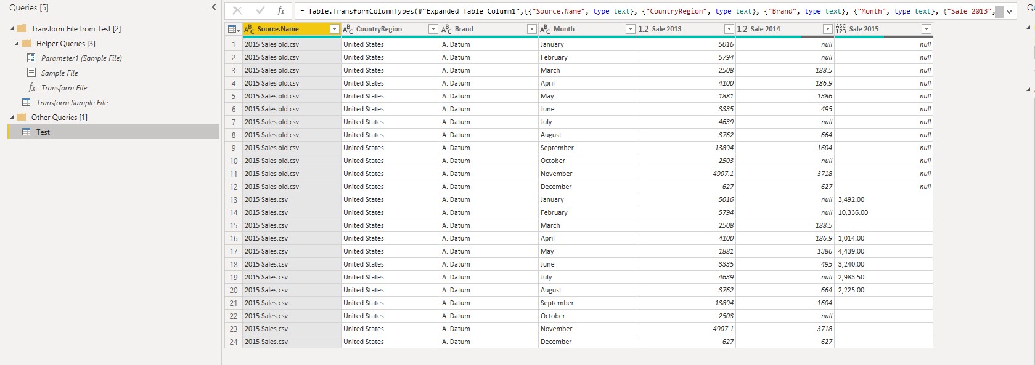
Task: Open the Brand column filter dropdown
Action: click(532, 29)
